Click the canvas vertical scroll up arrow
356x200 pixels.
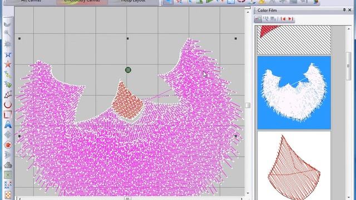pyautogui.click(x=248, y=12)
